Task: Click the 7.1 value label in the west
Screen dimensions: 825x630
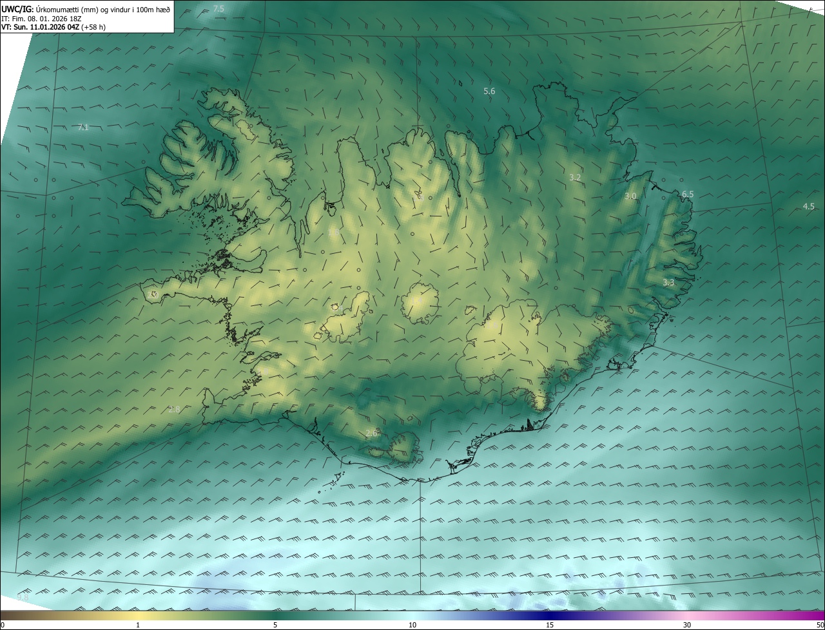Action: (82, 128)
